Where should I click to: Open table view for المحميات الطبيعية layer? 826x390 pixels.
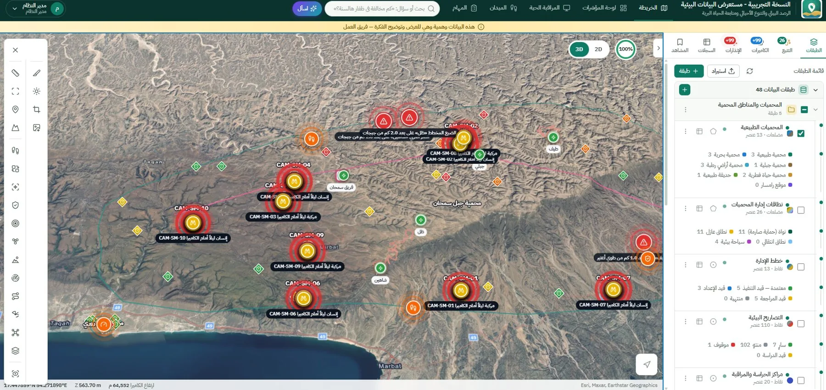699,131
